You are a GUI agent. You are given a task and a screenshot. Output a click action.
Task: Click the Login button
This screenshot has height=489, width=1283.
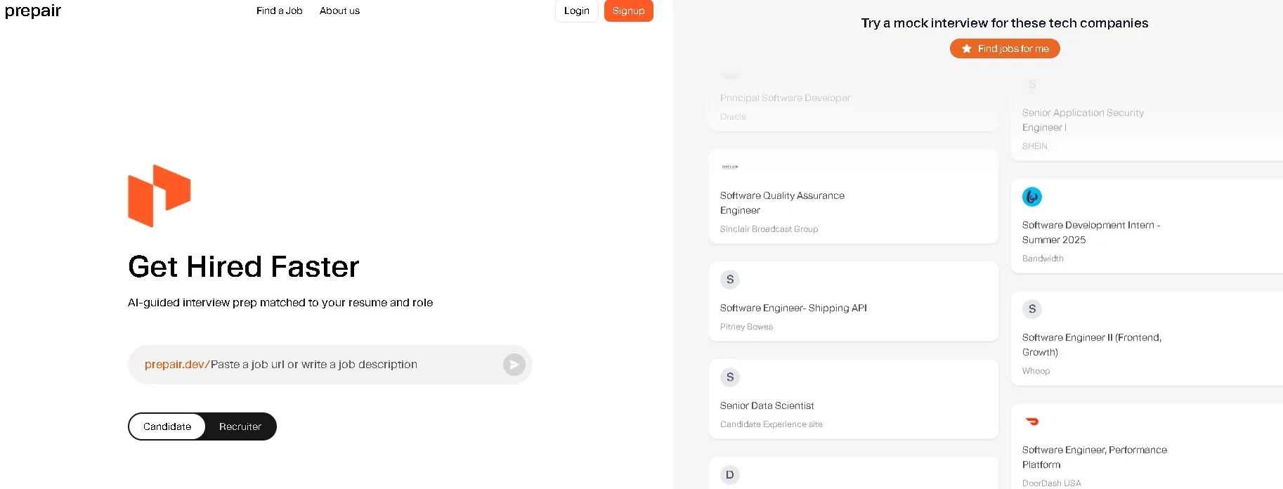tap(576, 11)
